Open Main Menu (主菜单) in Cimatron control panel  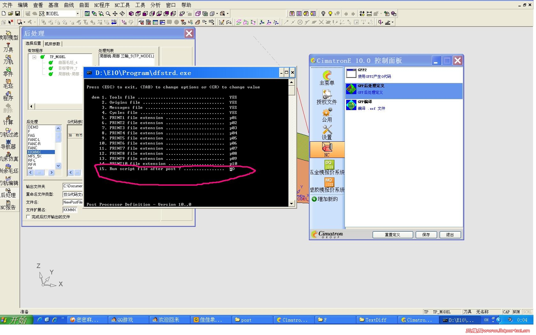click(x=327, y=78)
